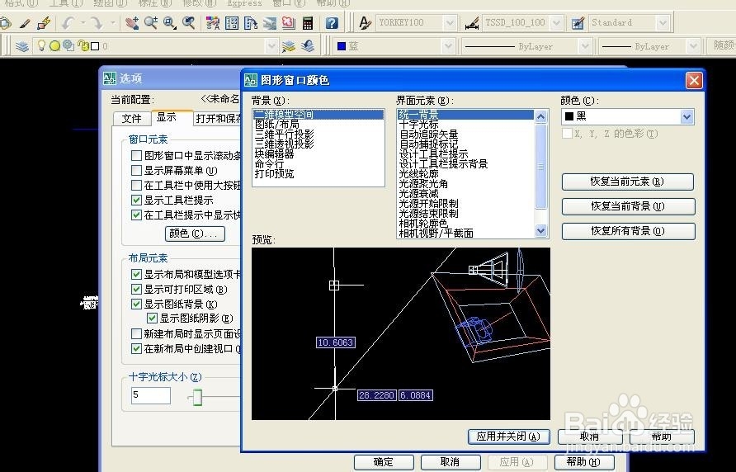
Task: Expand the TSSD_100_100 dimension style dropdown
Action: (x=556, y=22)
